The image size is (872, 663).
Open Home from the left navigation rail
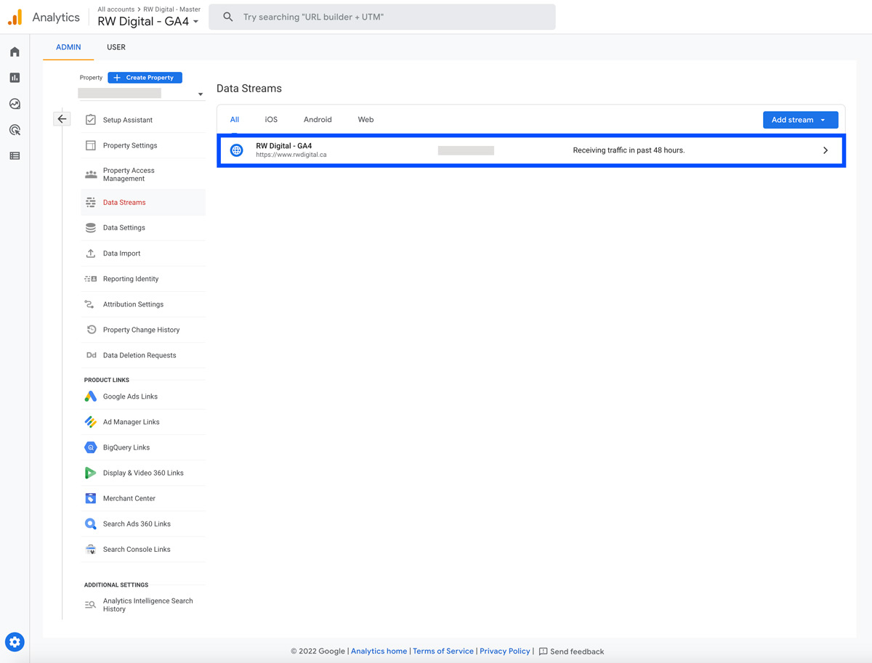tap(15, 52)
